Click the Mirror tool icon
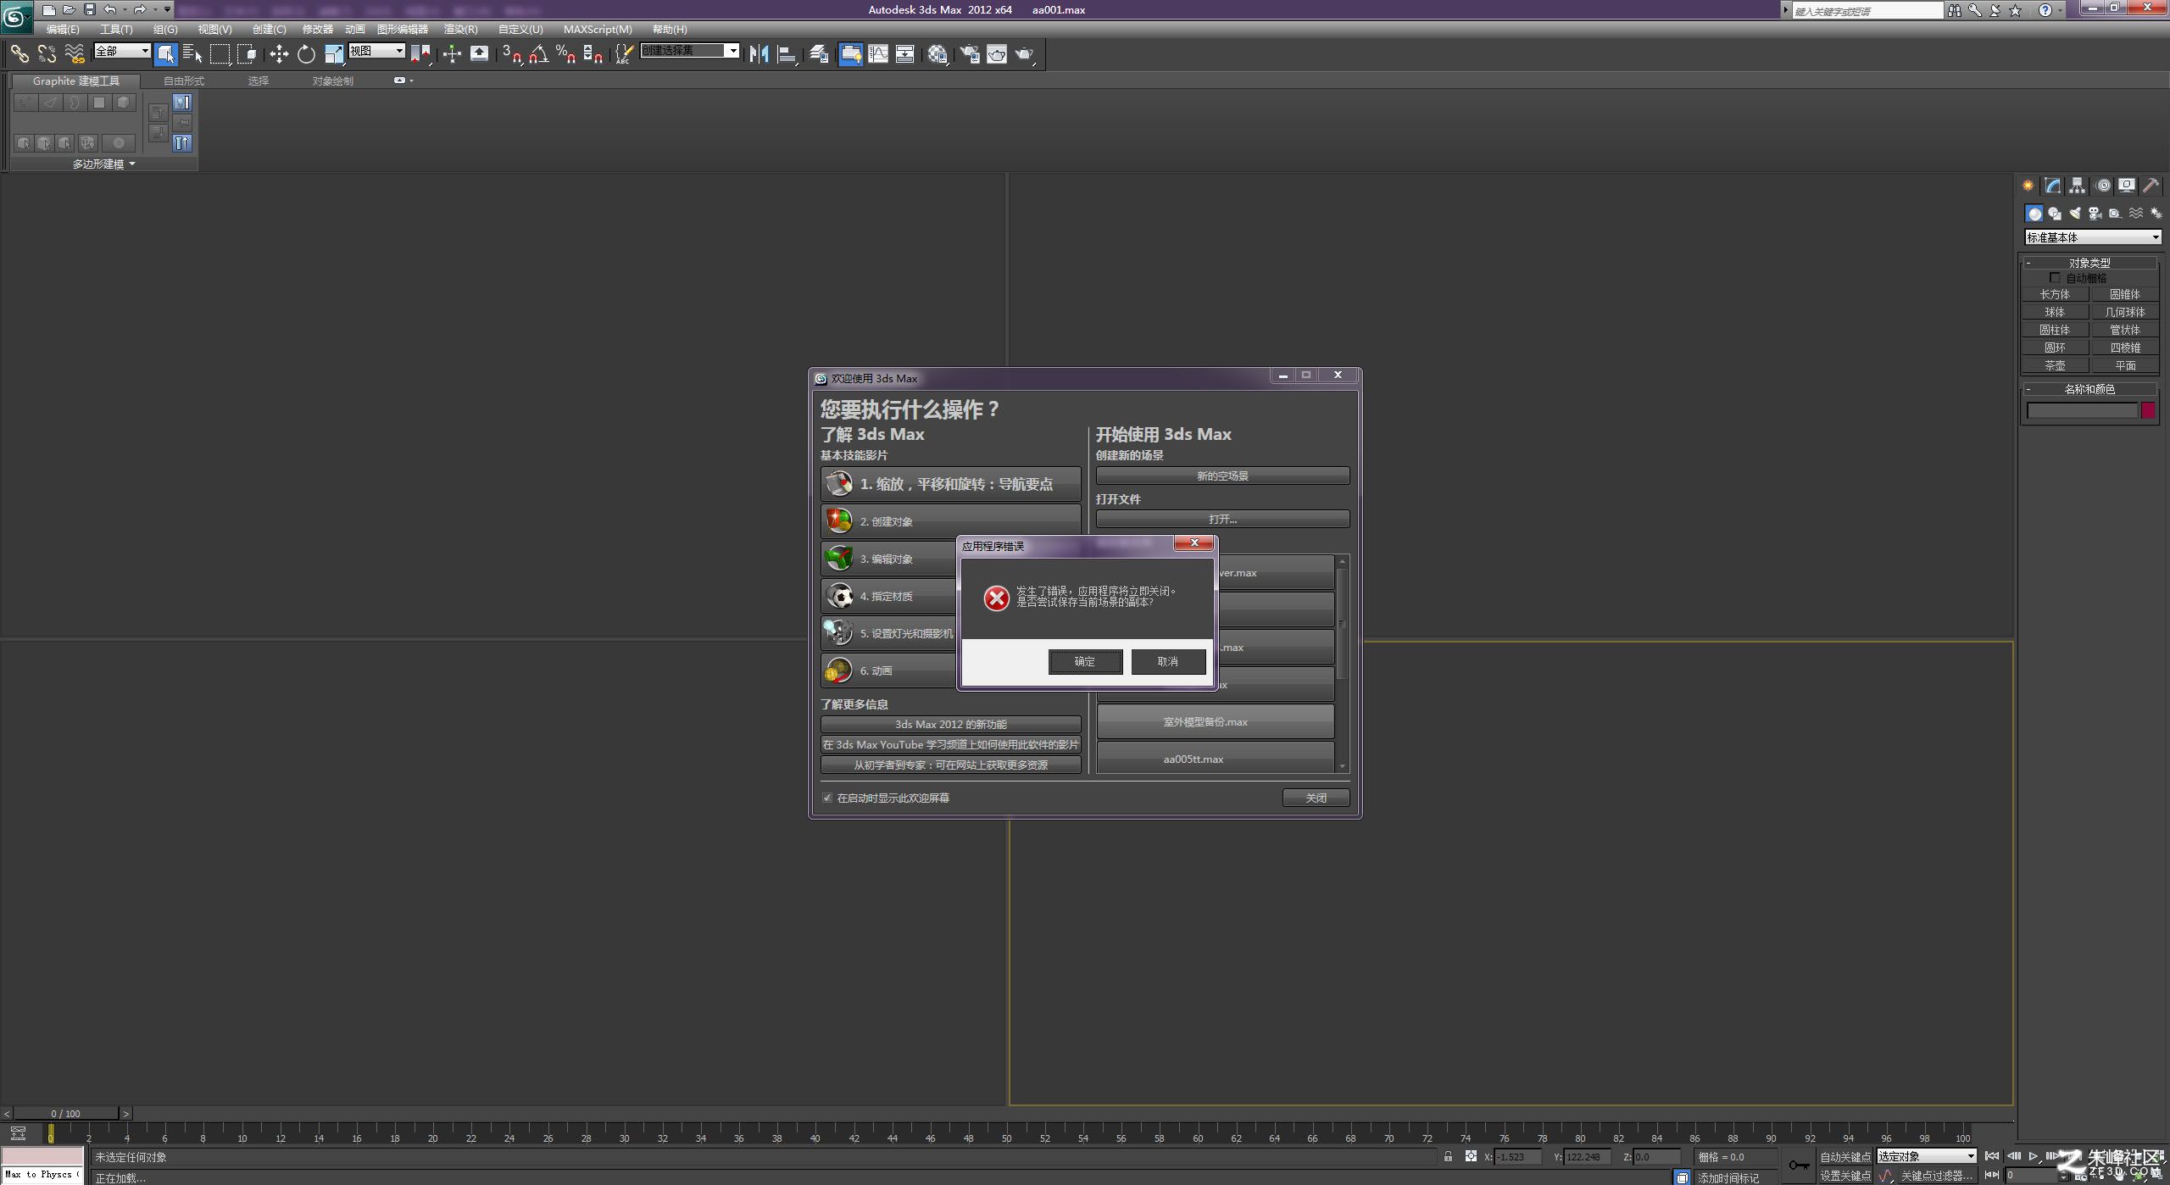Screen dimensions: 2170x1185 tap(759, 54)
